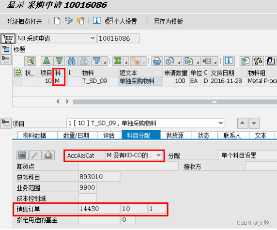The height and width of the screenshot is (230, 277).
Task: Click the horizontal scrollbar in item grid
Action: tap(175, 102)
